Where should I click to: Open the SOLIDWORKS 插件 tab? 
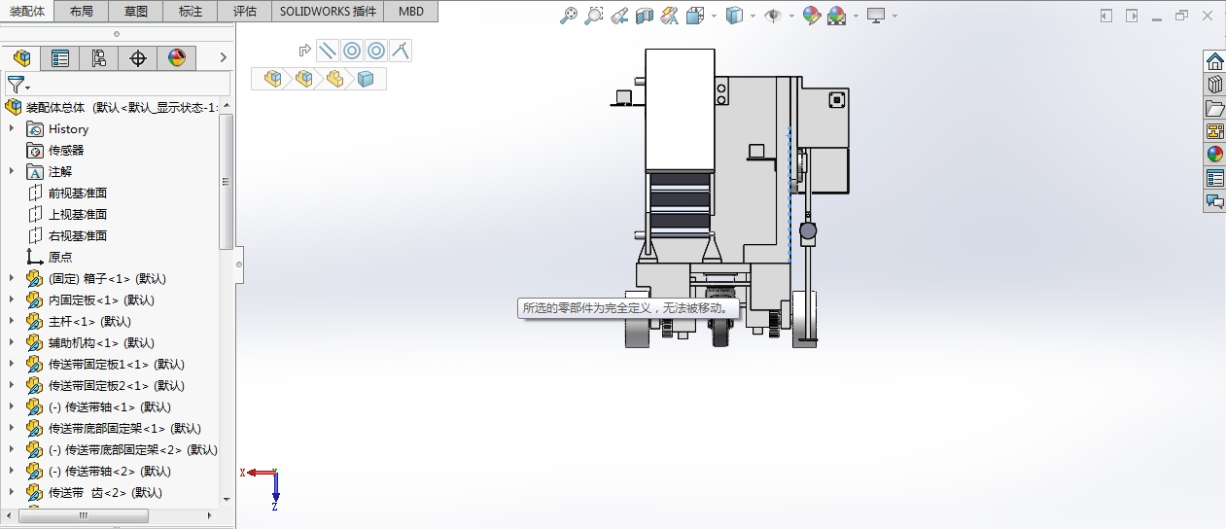click(x=328, y=12)
